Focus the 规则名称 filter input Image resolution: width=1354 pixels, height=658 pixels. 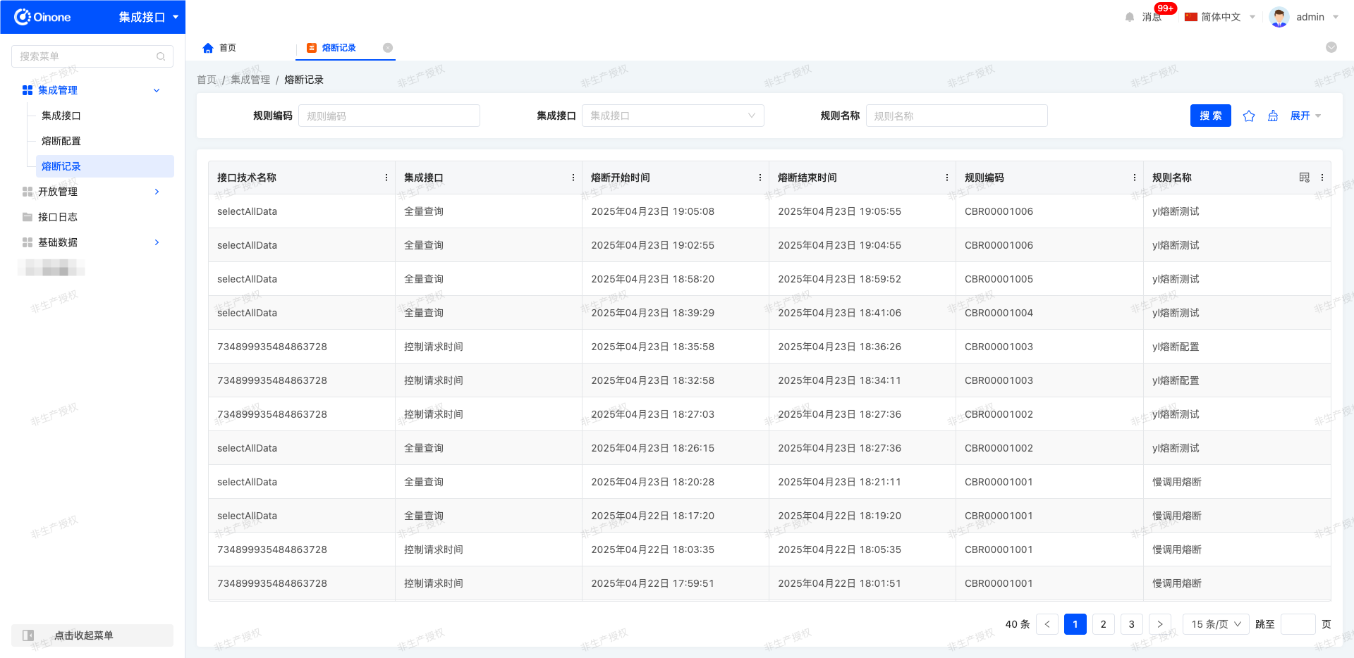(957, 116)
